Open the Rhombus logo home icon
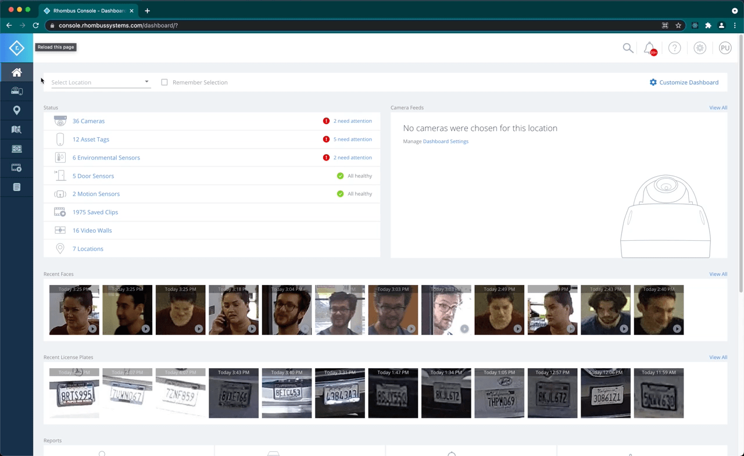Viewport: 744px width, 456px height. 16,48
